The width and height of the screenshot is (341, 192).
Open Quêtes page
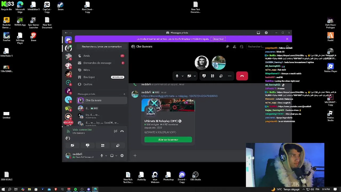[101, 84]
